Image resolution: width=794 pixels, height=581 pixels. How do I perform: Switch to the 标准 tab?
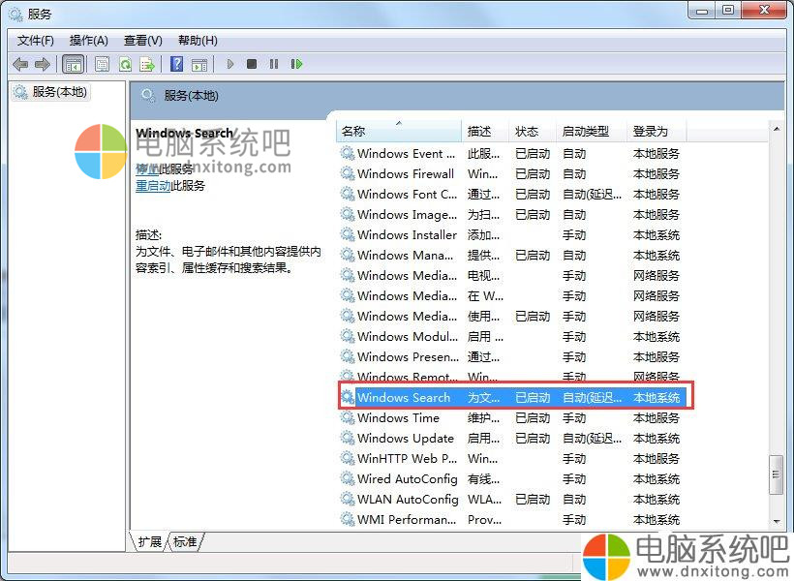coord(185,542)
